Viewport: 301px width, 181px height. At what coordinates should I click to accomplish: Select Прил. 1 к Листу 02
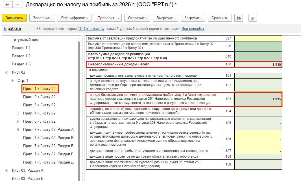[x=39, y=89]
